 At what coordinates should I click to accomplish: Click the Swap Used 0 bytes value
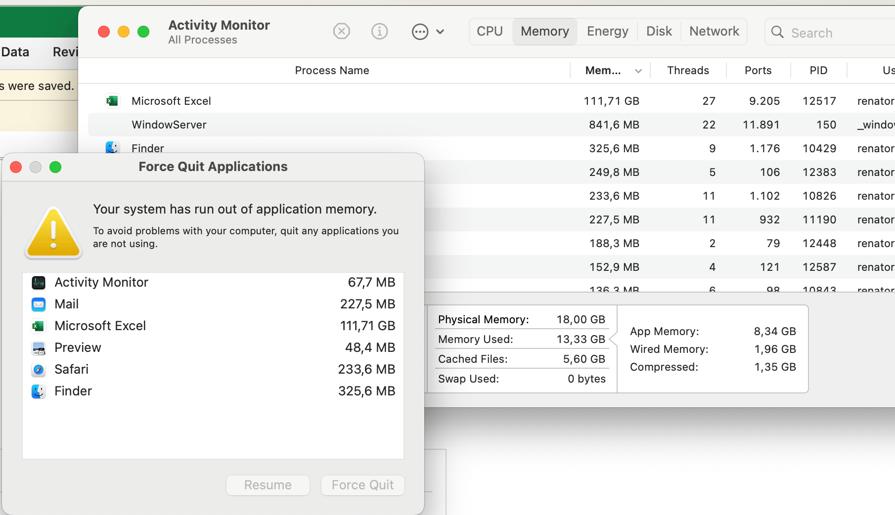[x=586, y=379]
